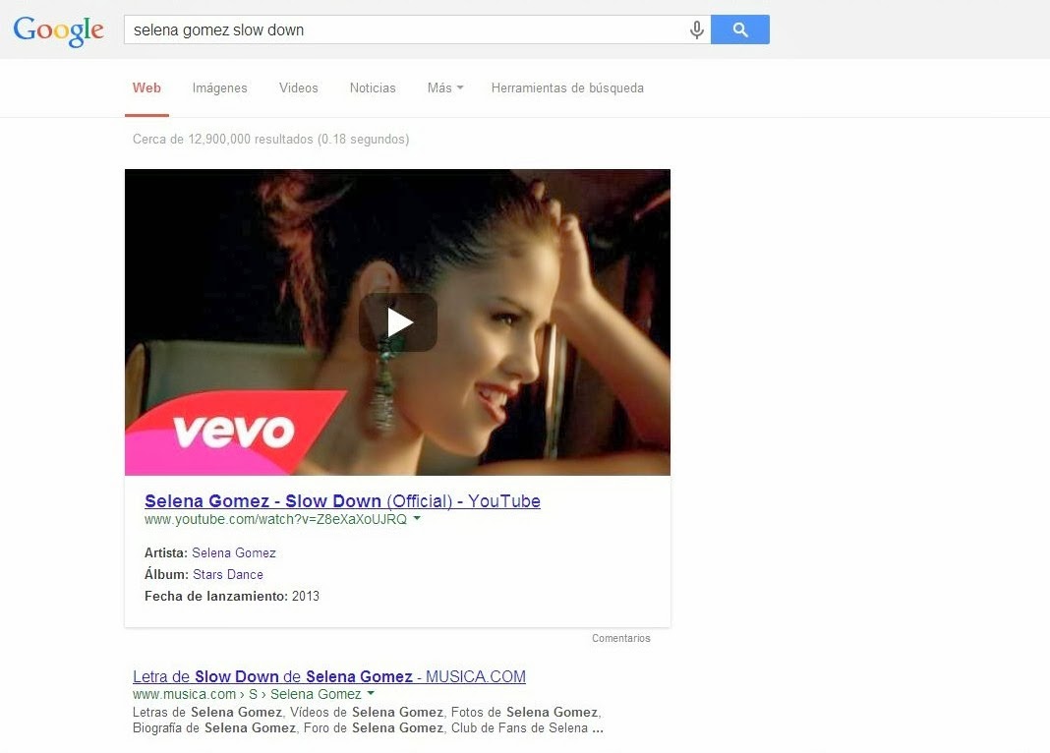This screenshot has width=1050, height=753.
Task: Play the Slow Down video
Action: click(398, 322)
